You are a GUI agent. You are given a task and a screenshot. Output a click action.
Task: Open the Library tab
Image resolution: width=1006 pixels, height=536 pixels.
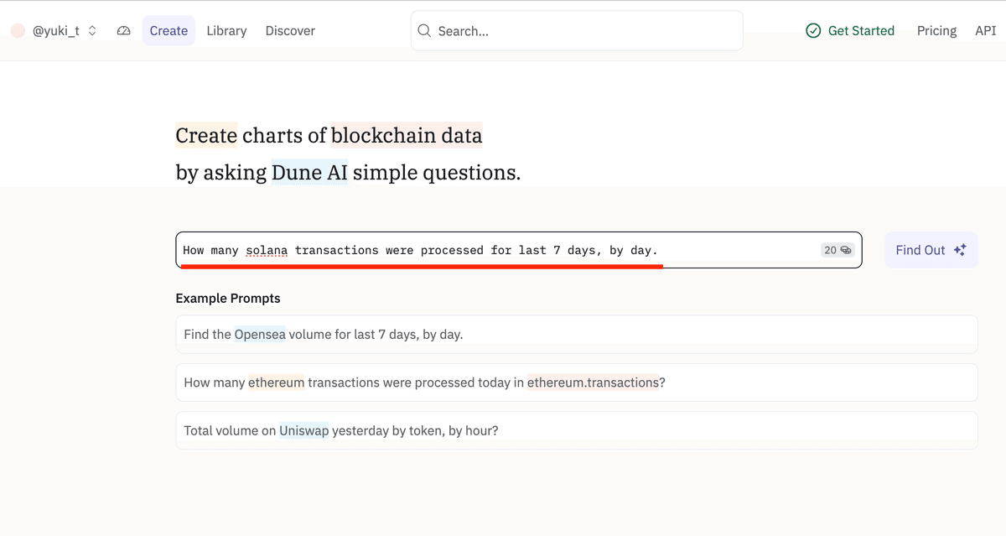click(226, 30)
